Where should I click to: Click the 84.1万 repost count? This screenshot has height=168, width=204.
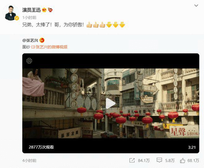[x=144, y=161]
